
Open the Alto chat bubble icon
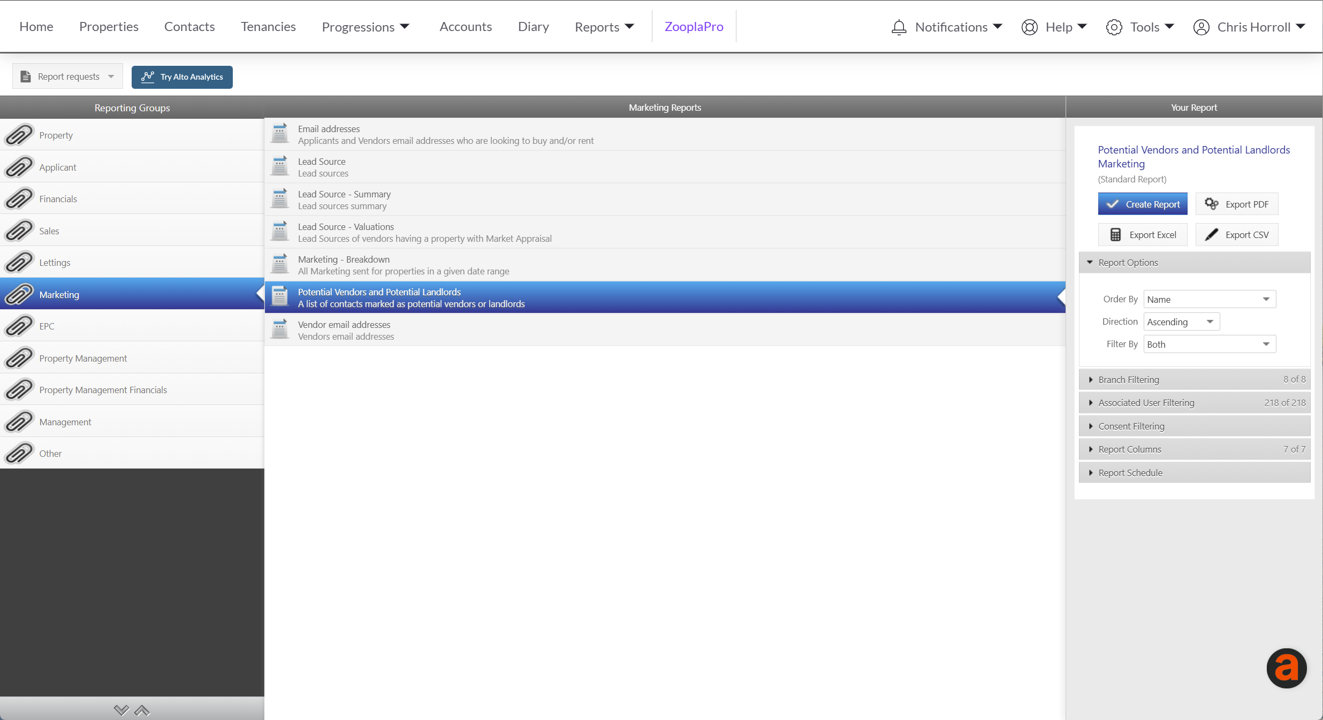[1287, 668]
